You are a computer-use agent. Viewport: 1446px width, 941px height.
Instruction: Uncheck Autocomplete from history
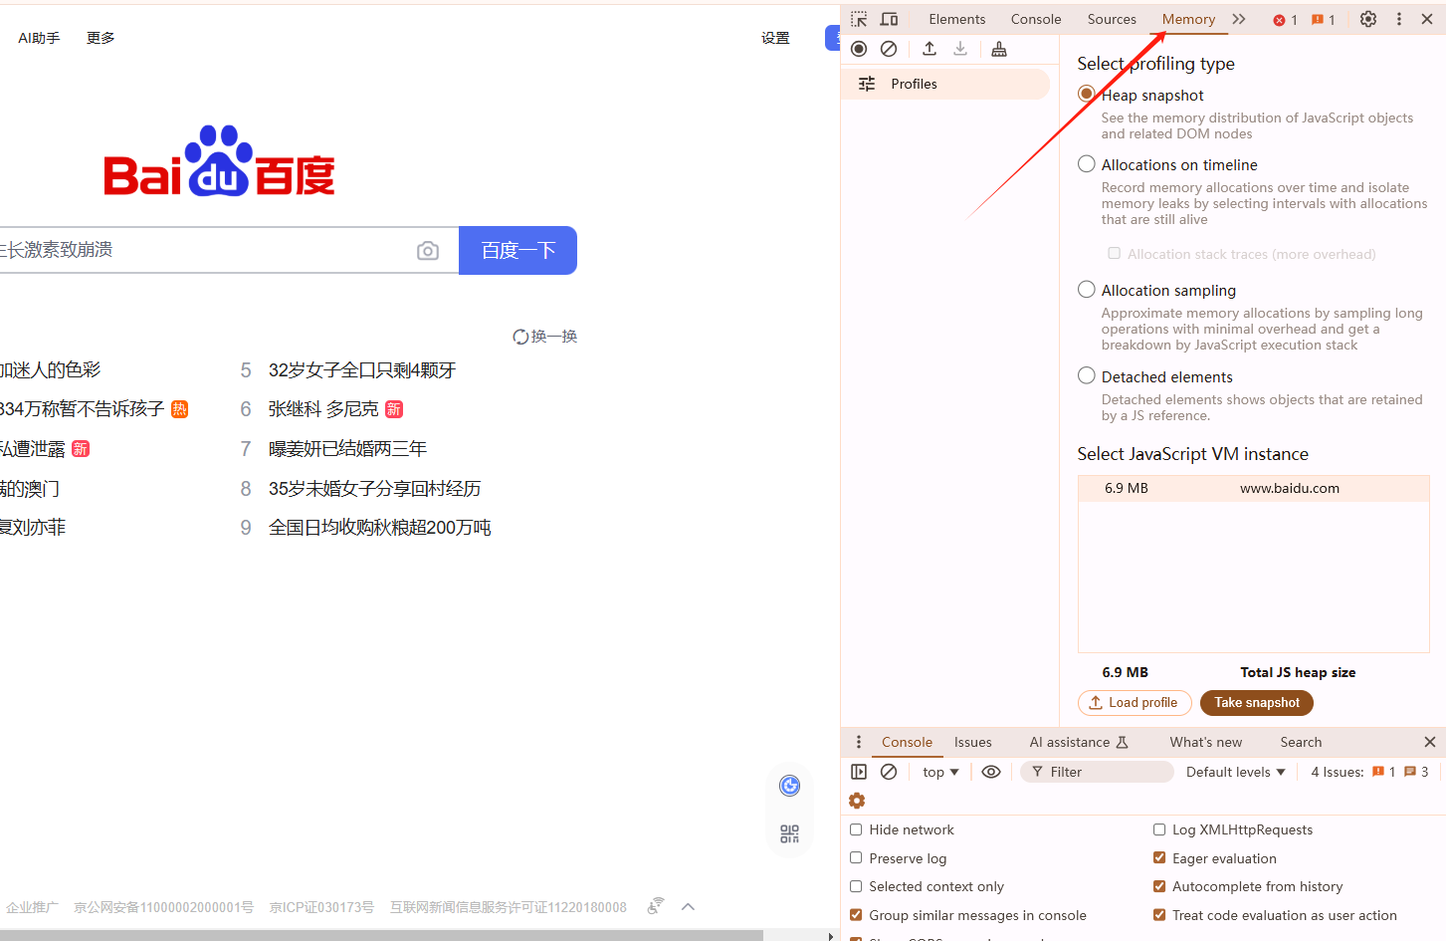[x=1159, y=886]
